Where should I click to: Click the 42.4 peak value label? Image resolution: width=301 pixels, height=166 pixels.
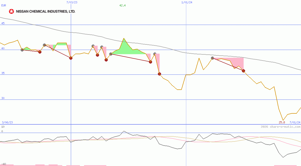122,6
